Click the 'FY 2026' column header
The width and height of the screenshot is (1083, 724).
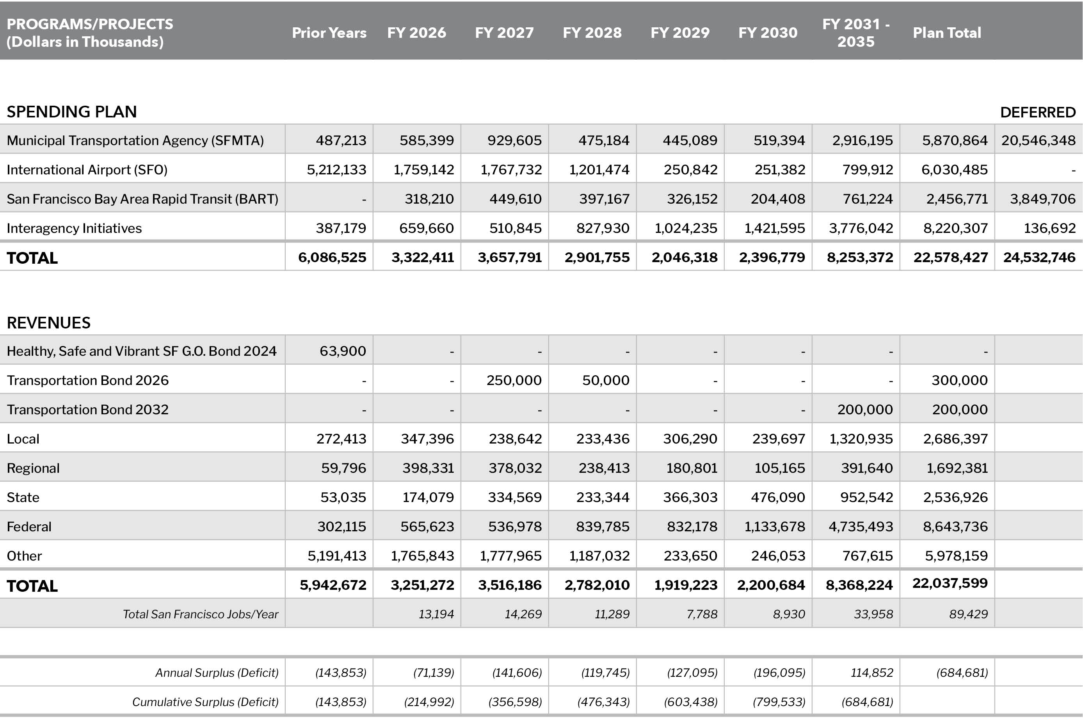pos(416,33)
